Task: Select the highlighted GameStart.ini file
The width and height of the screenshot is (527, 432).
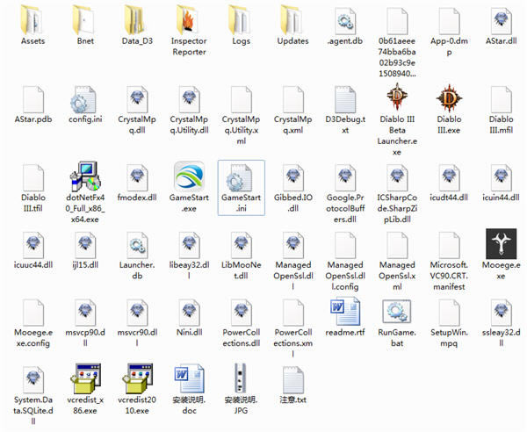Action: pyautogui.click(x=240, y=179)
